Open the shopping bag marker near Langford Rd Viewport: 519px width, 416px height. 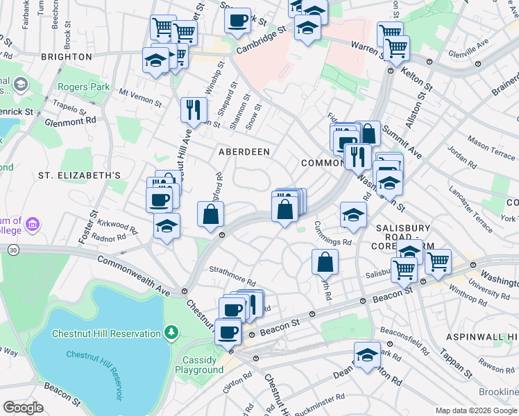tap(210, 215)
